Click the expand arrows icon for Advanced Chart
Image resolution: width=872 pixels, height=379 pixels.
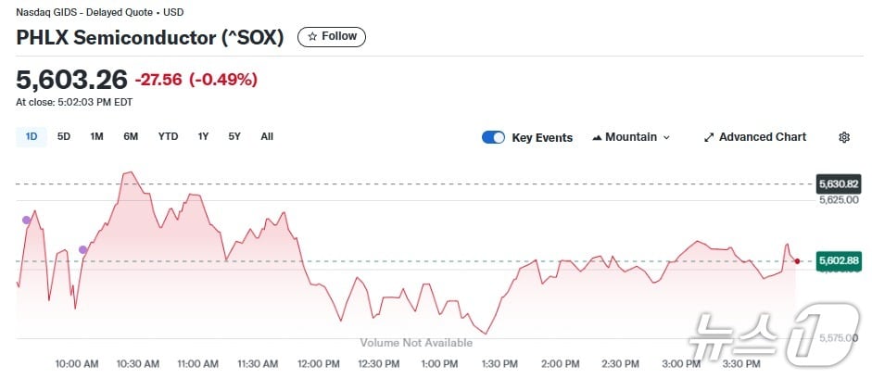pos(709,137)
